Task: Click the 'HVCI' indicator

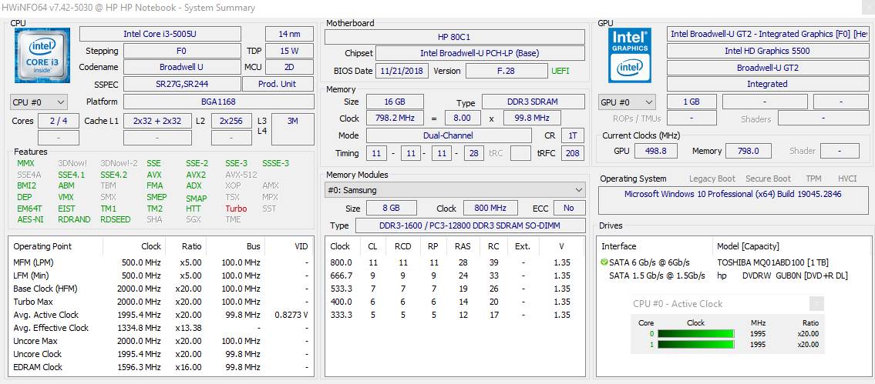Action: (x=847, y=179)
